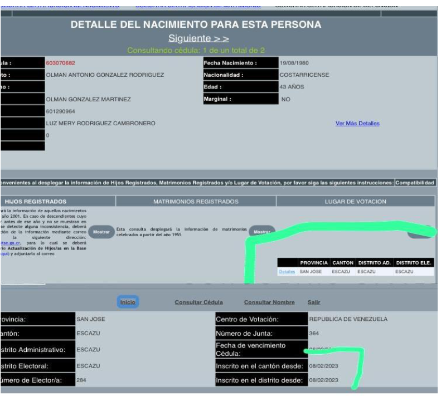Select the number 601290964
This screenshot has width=441, height=396.
[x=60, y=111]
